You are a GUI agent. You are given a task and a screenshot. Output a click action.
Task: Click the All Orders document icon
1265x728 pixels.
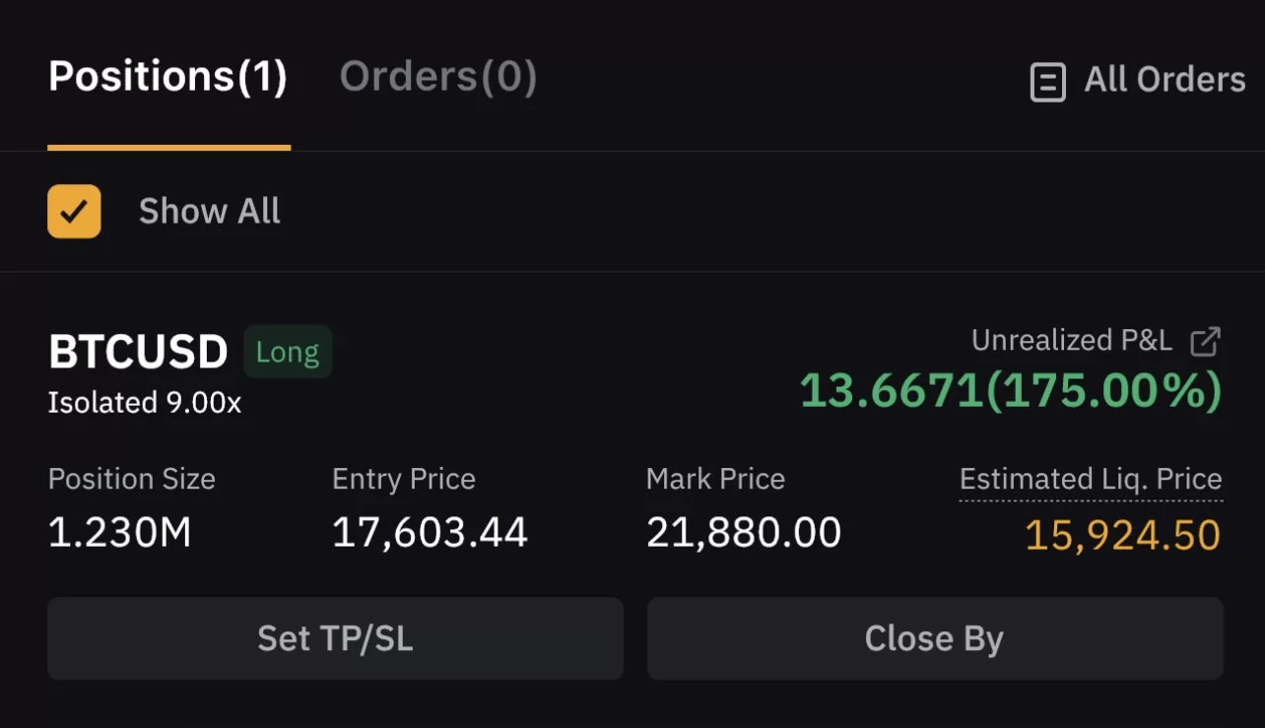[x=1047, y=82]
